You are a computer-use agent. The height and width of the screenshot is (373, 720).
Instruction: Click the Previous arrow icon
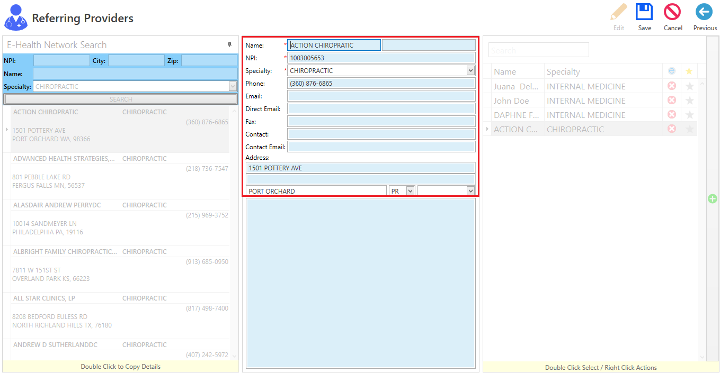tap(705, 12)
